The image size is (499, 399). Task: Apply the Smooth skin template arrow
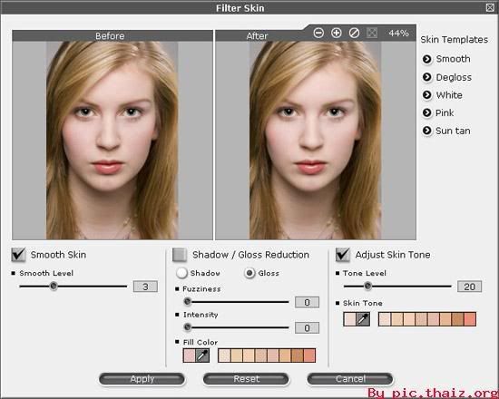tap(426, 59)
